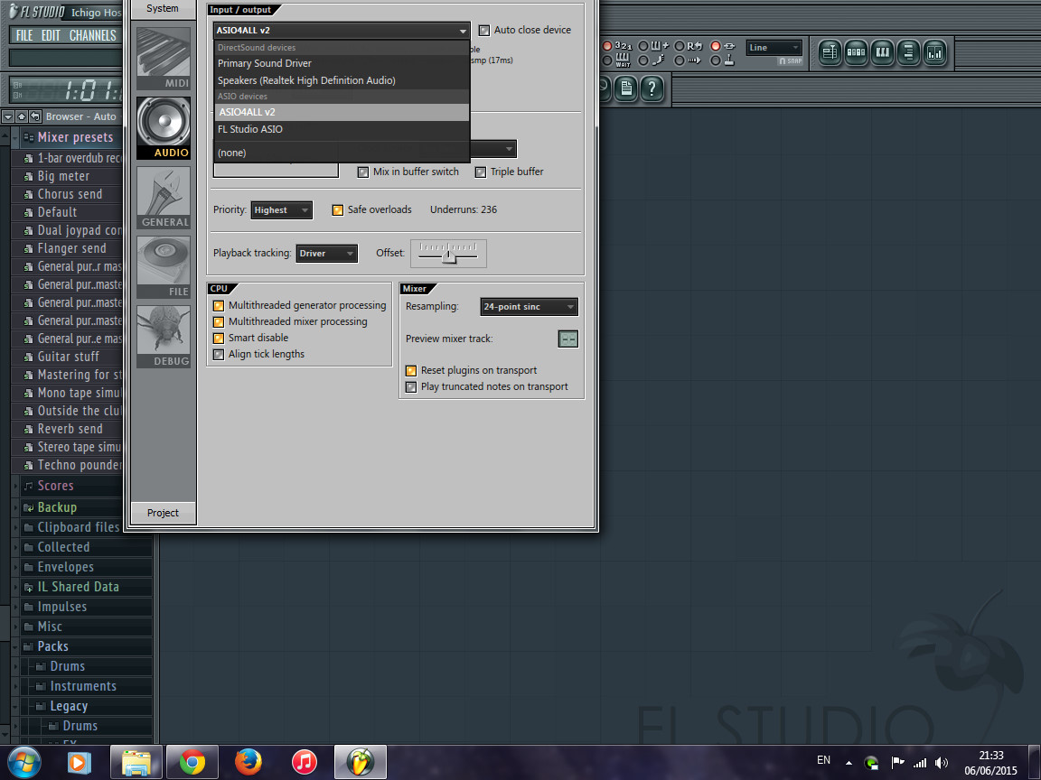Image resolution: width=1041 pixels, height=780 pixels.
Task: Select the Guitar stuff mixer preset
Action: pos(69,357)
